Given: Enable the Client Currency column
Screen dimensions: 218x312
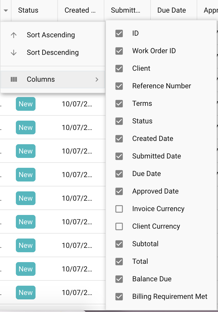Looking at the screenshot, I should pyautogui.click(x=119, y=226).
